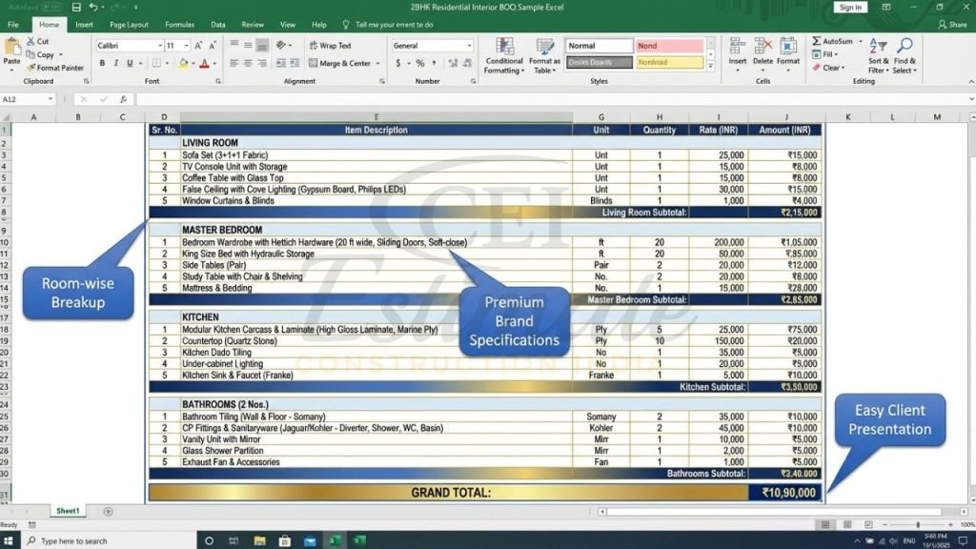Open the Windows Start menu
Viewport: 976px width, 549px height.
9,540
